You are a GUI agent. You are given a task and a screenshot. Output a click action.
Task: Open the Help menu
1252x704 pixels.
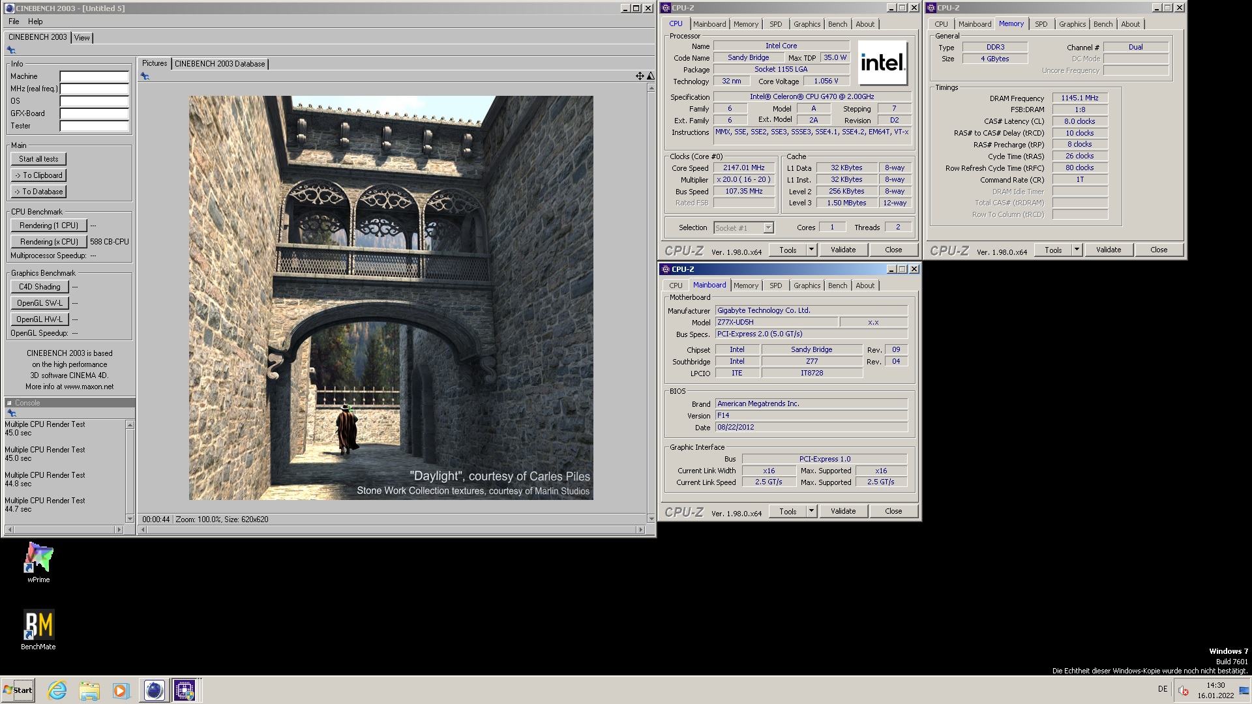35,22
